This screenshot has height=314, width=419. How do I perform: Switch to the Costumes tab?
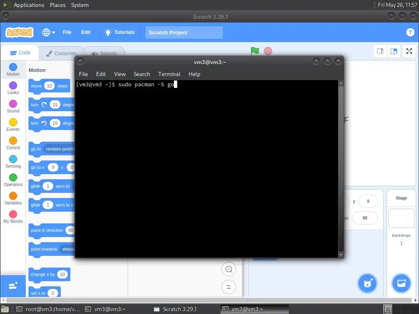pyautogui.click(x=61, y=54)
